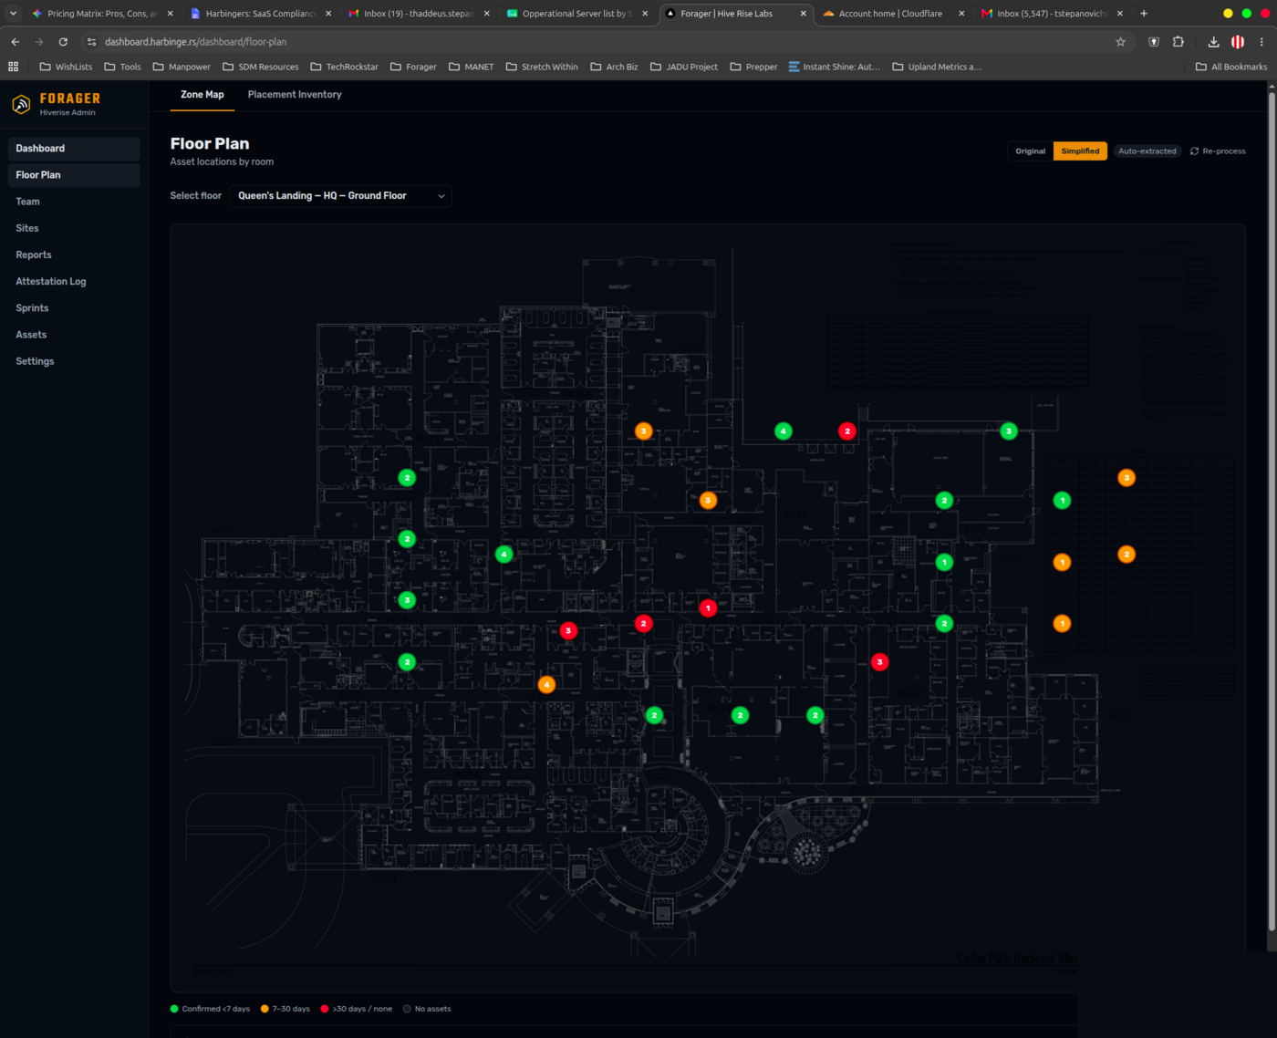1277x1038 pixels.
Task: Open the Upland Metrics bookmark folder
Action: pyautogui.click(x=937, y=67)
